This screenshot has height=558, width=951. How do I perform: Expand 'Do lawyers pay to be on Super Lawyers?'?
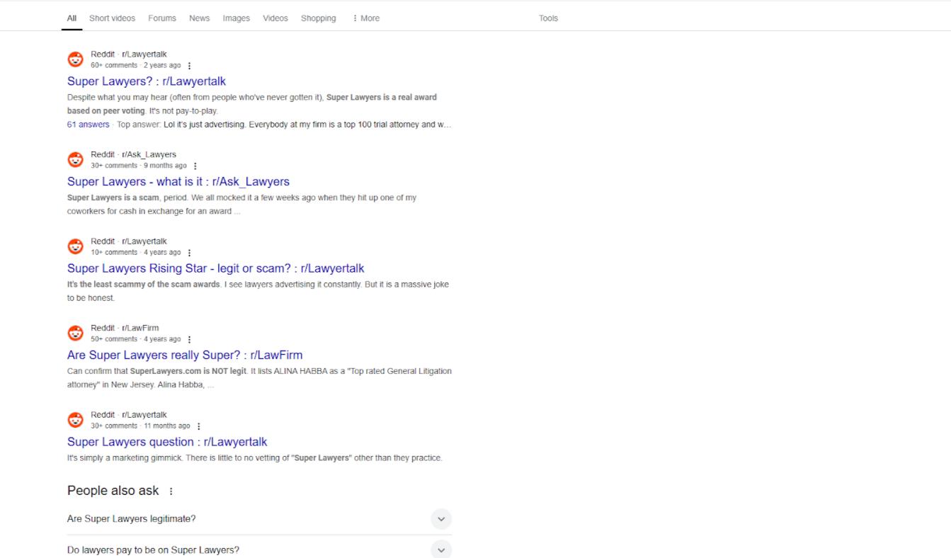(x=440, y=550)
